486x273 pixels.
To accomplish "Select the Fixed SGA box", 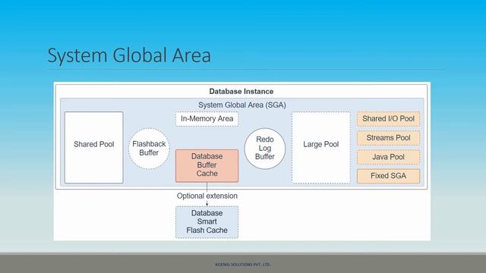I will [x=388, y=176].
